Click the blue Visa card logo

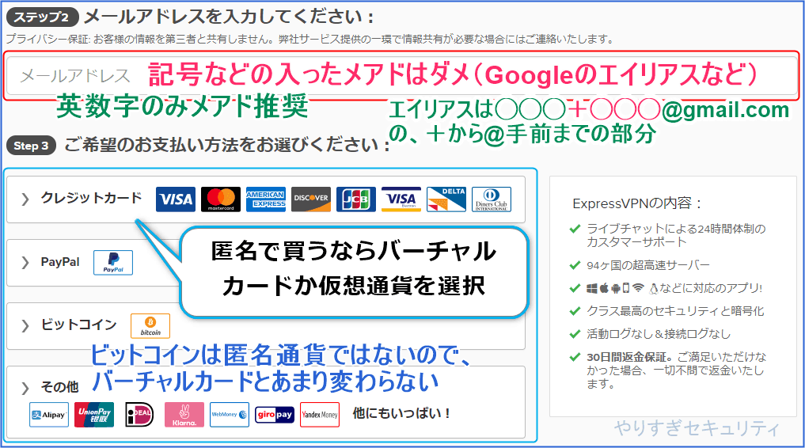pyautogui.click(x=176, y=199)
